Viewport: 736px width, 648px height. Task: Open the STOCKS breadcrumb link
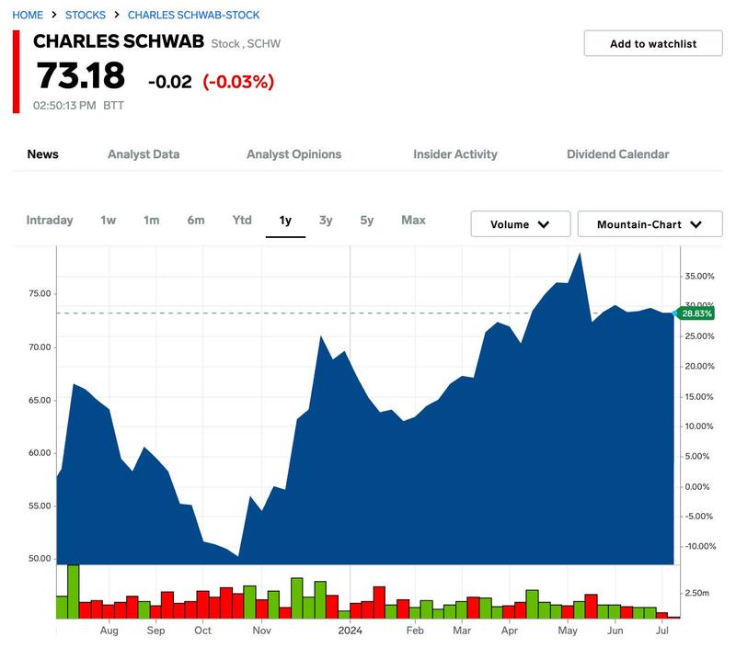pos(86,15)
